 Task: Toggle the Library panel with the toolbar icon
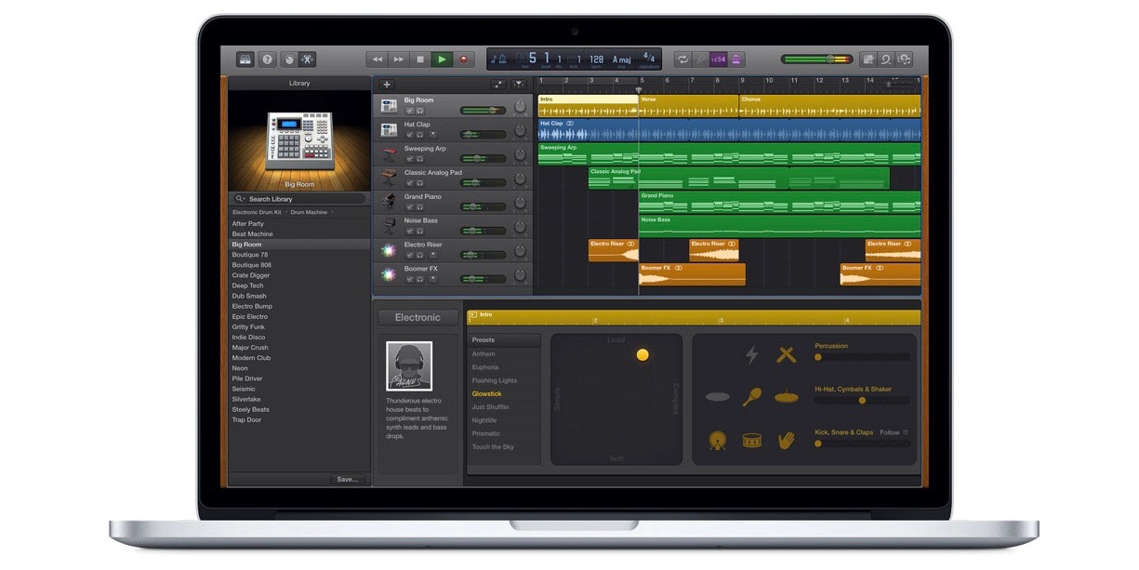coord(245,59)
